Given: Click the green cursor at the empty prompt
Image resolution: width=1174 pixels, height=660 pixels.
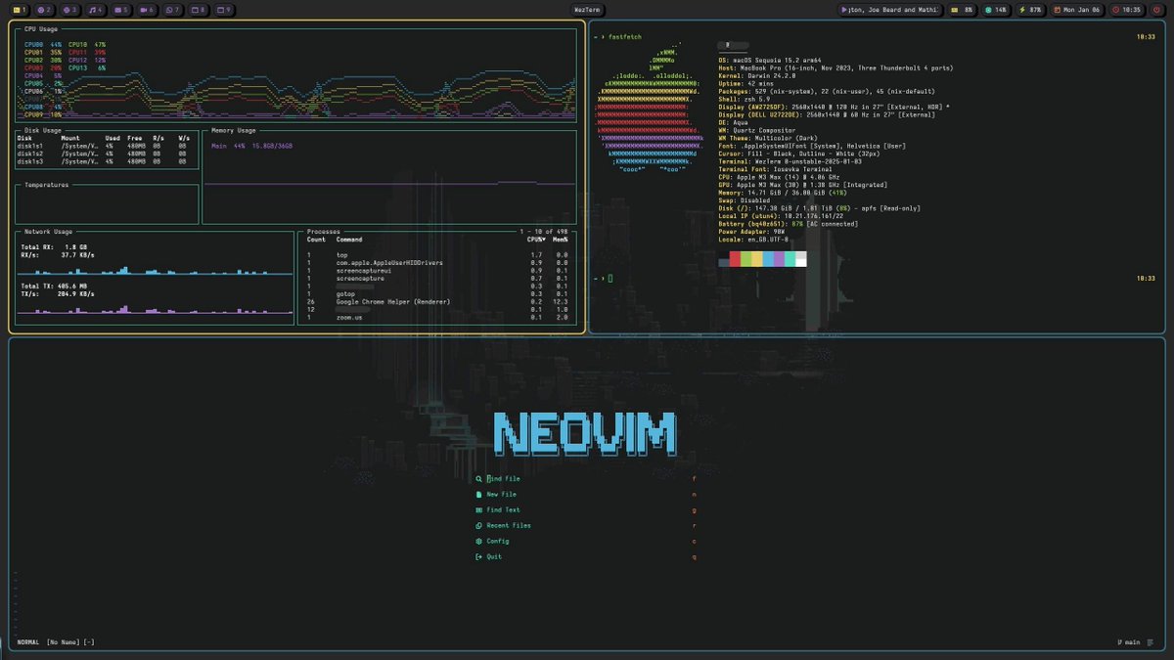Looking at the screenshot, I should click(x=610, y=279).
